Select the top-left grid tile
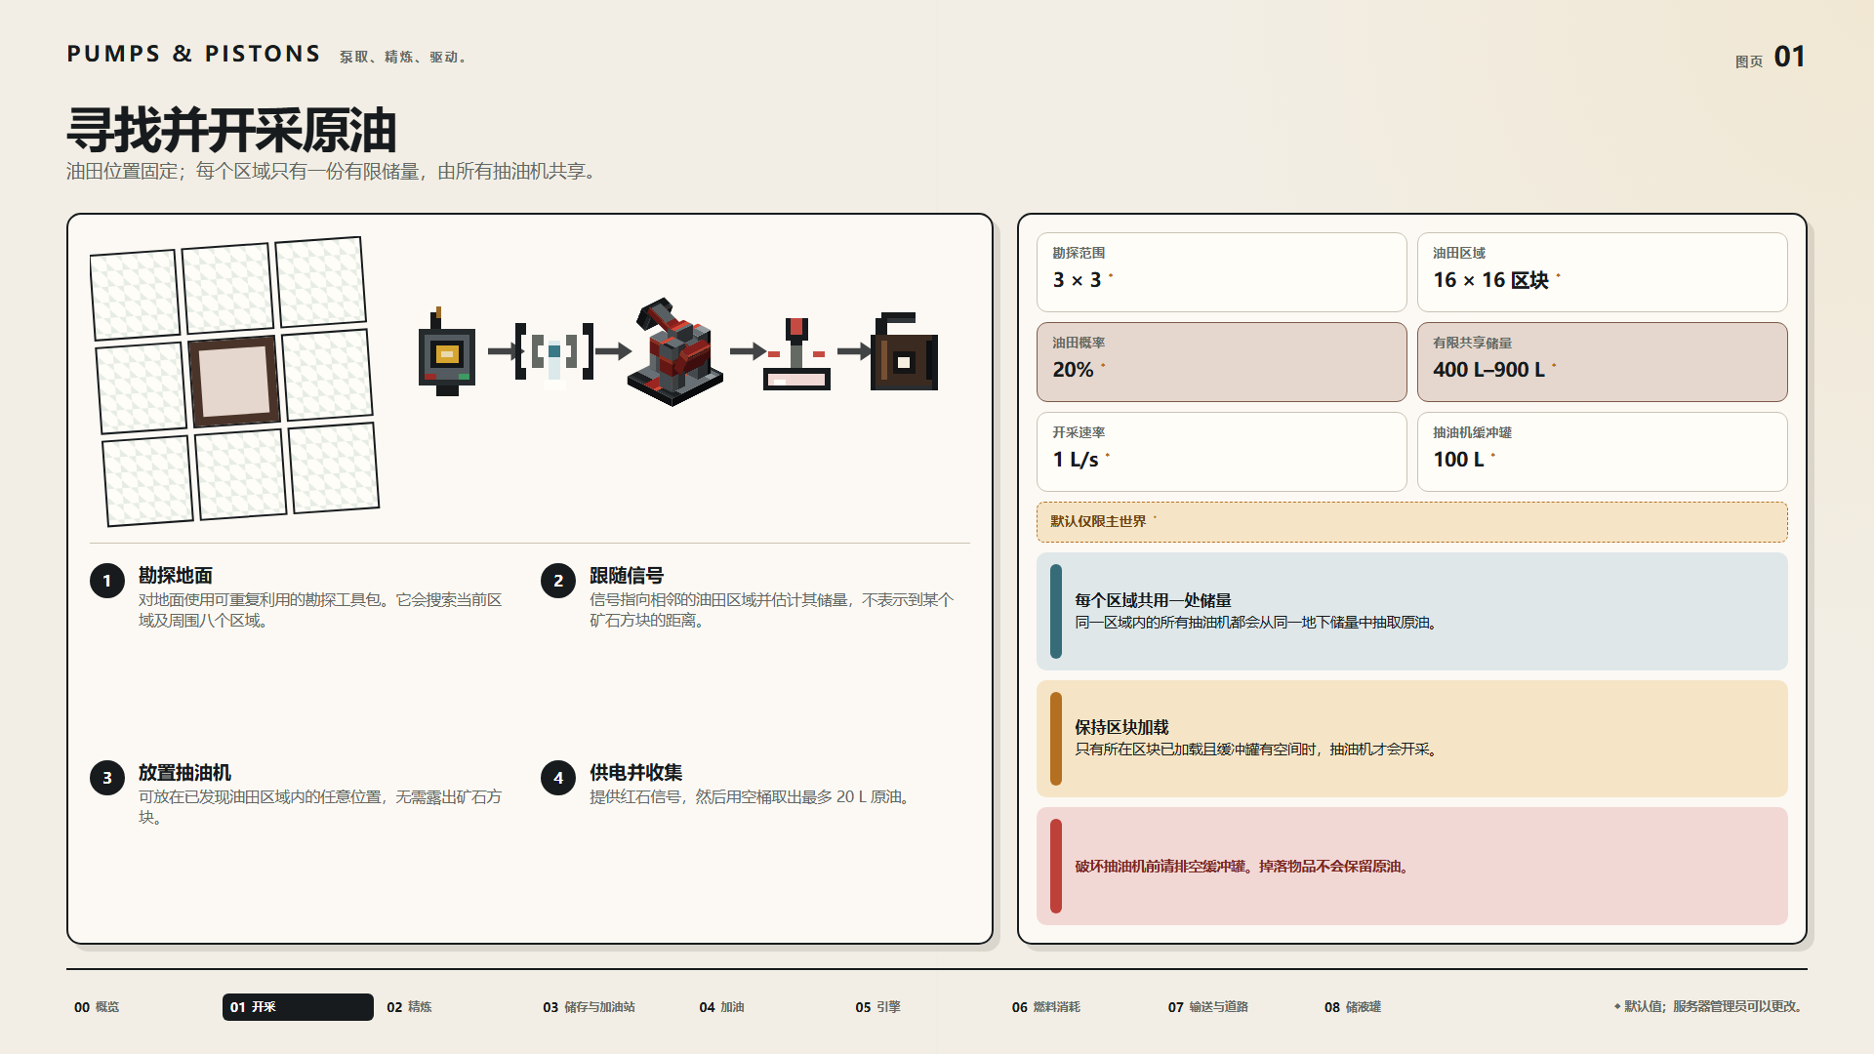Viewport: 1874px width, 1054px height. (135, 296)
